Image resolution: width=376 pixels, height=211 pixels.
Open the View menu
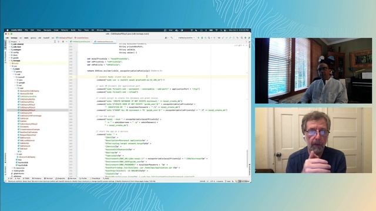pos(39,30)
